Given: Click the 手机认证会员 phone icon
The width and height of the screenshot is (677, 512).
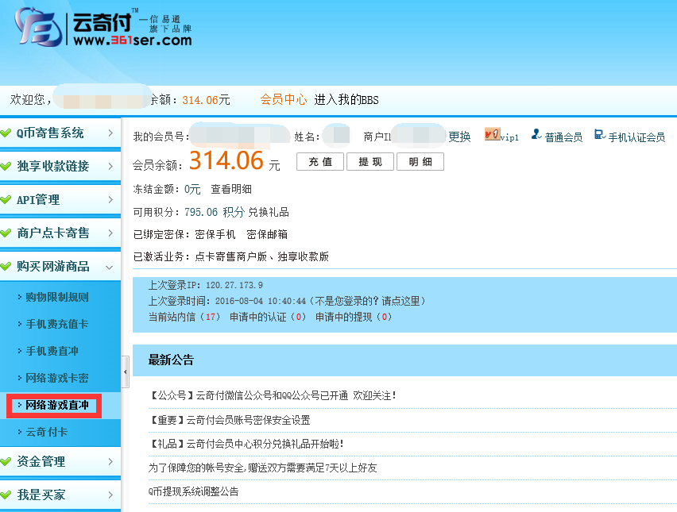Looking at the screenshot, I should [x=599, y=135].
